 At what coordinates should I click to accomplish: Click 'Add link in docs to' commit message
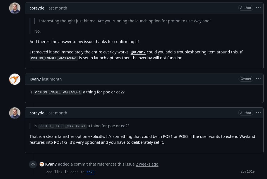(65, 172)
